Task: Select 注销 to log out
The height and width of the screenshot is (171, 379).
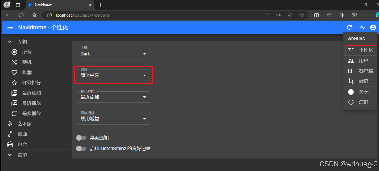Action: point(360,102)
